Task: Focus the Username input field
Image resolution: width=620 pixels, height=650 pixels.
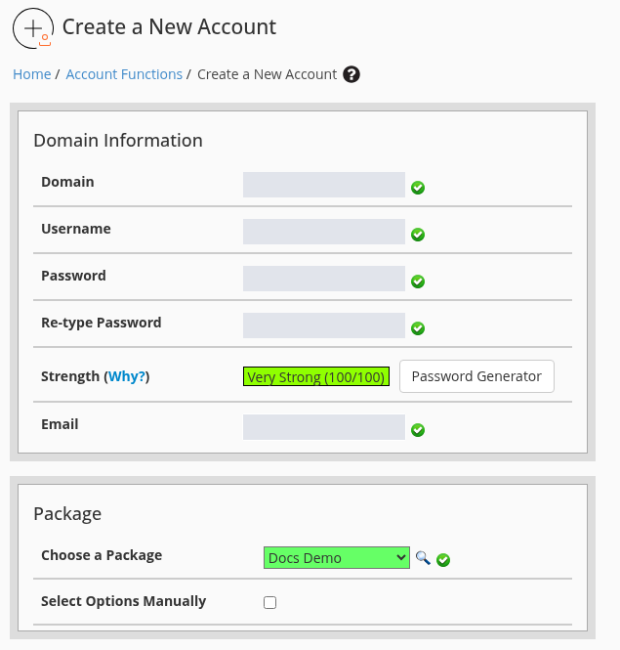Action: [x=324, y=232]
